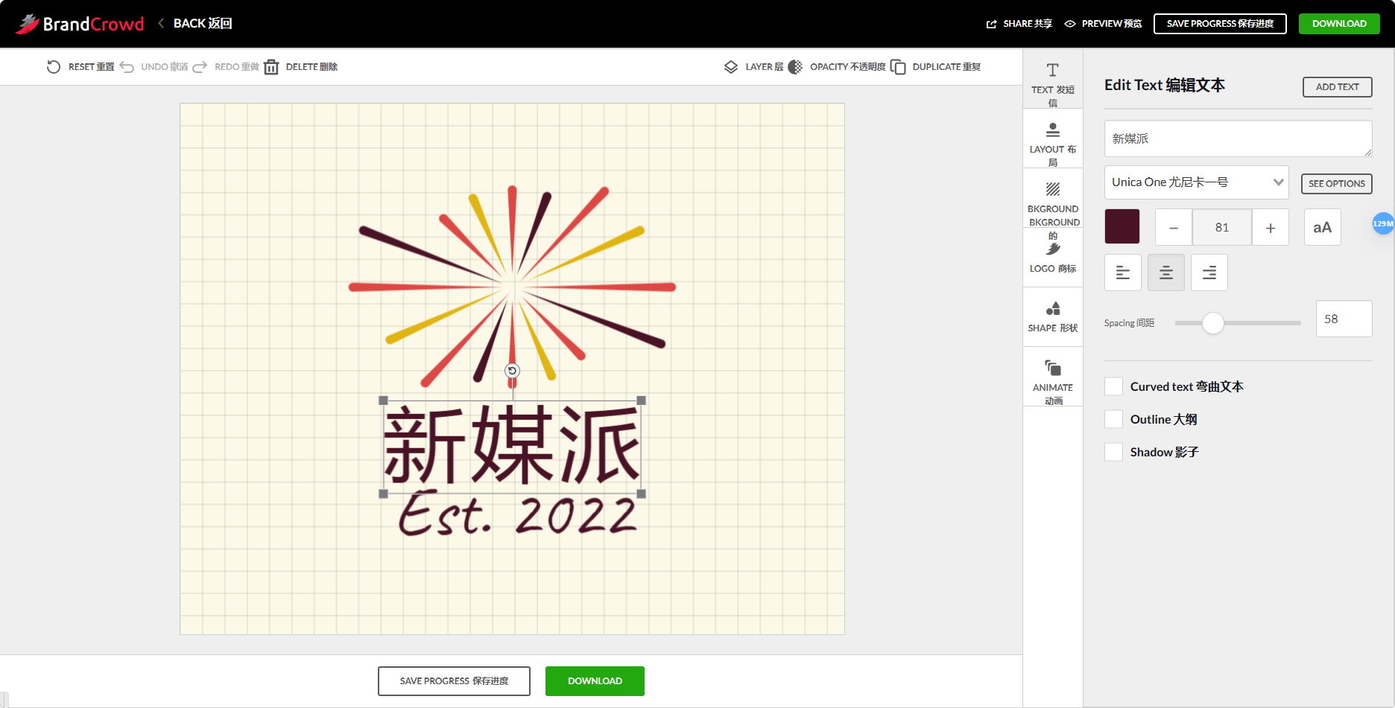Open the Layer controls icon
The image size is (1395, 708).
[731, 66]
